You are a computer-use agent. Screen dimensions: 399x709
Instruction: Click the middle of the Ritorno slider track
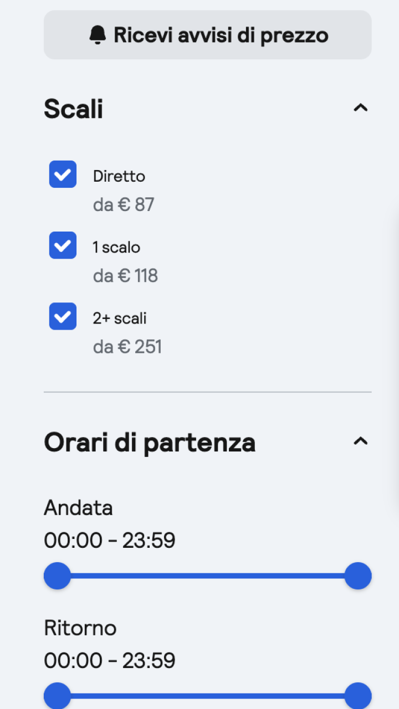click(x=207, y=696)
